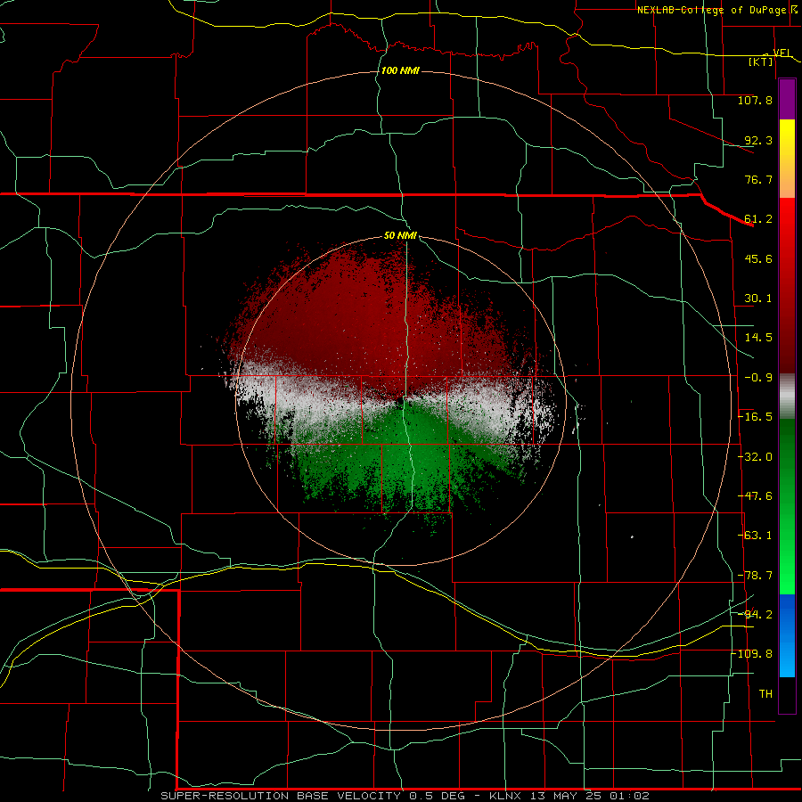The image size is (802, 802).
Task: Click the -63.1 velocity scale label
Action: click(755, 536)
